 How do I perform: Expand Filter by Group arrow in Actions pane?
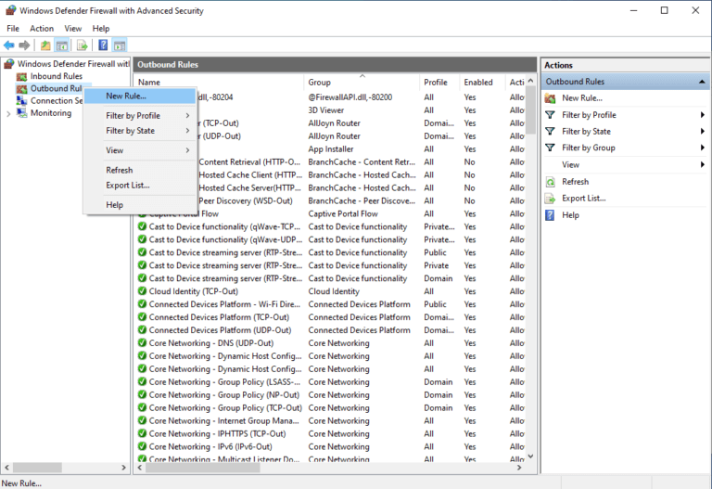(x=702, y=148)
